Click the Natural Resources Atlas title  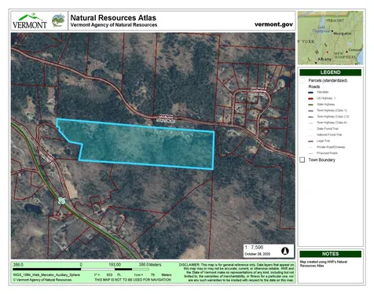click(113, 17)
